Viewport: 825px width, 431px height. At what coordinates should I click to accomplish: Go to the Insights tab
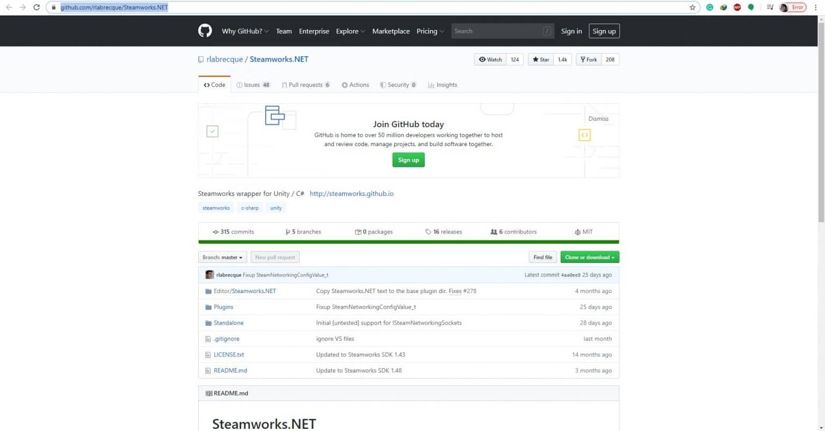(443, 85)
